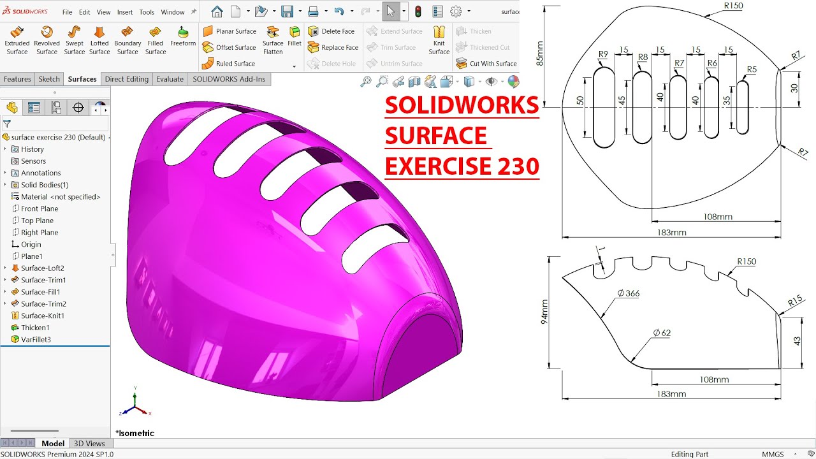816x459 pixels.
Task: Open the File menu
Action: (x=67, y=12)
